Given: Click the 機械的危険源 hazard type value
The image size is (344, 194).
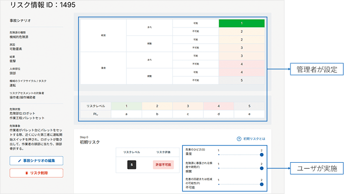Looking at the screenshot, I should click(x=19, y=37).
